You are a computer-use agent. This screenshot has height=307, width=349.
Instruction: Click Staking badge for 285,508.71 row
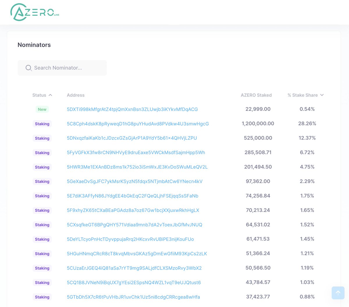click(42, 152)
